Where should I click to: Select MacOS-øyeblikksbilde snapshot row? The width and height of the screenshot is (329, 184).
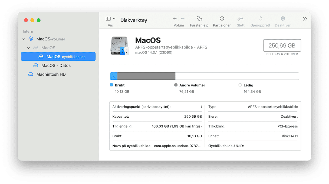(x=58, y=56)
